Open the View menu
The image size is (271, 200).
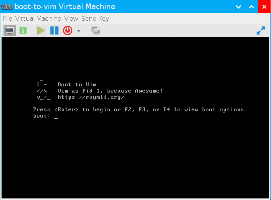click(x=71, y=18)
